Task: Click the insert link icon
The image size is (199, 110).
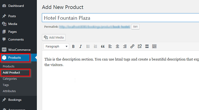Action: pyautogui.click(x=132, y=46)
